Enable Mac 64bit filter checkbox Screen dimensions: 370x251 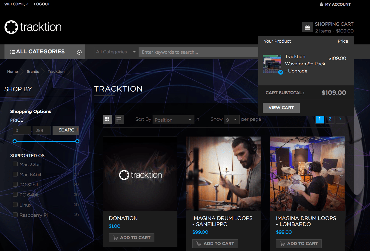(x=15, y=174)
